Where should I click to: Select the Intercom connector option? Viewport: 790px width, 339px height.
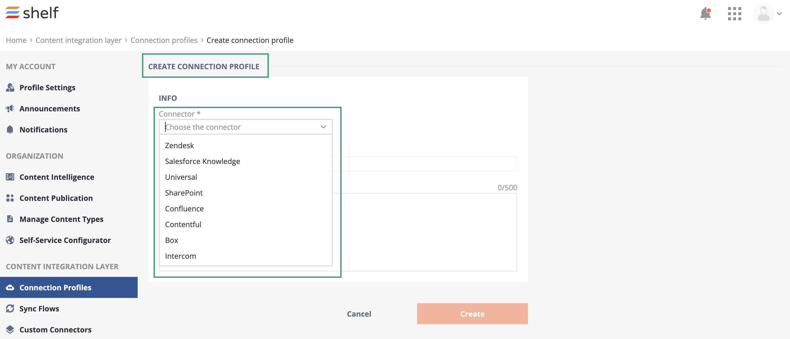(180, 256)
